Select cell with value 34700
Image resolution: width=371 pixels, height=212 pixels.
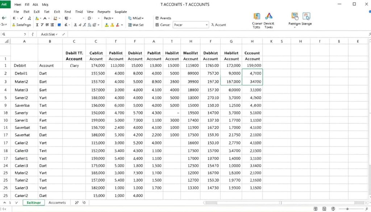252,82
